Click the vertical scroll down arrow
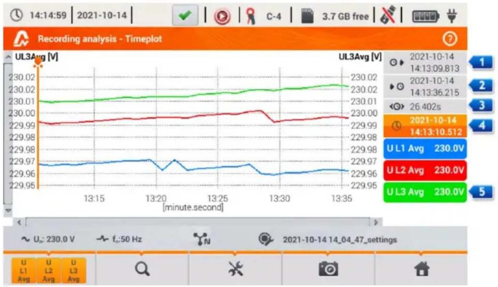The height and width of the screenshot is (287, 498). coord(8,211)
